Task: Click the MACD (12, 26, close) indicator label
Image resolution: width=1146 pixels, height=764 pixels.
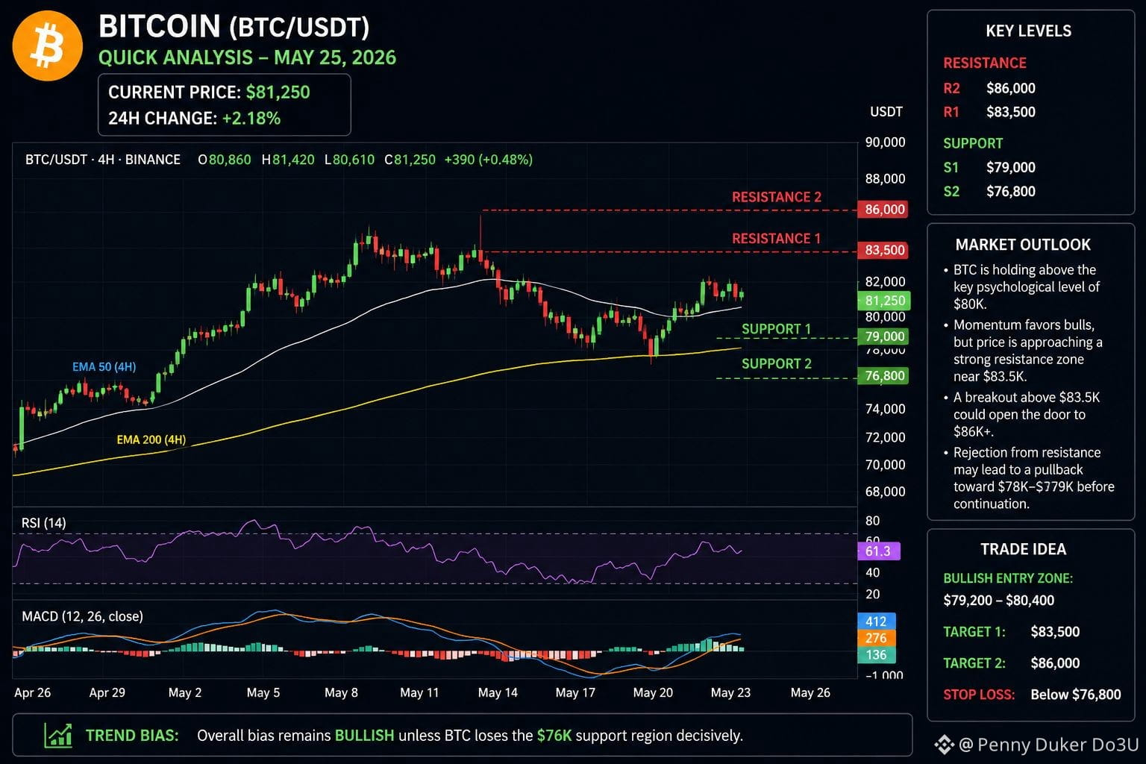Action: click(x=82, y=616)
